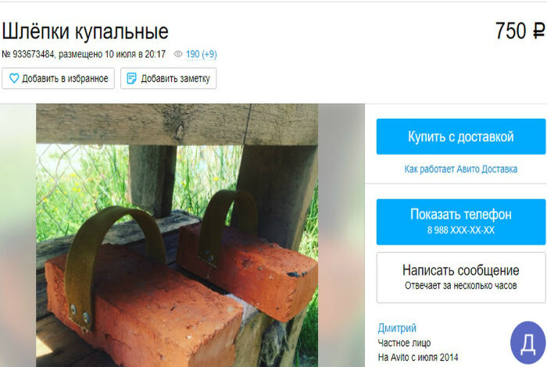Click the listing title Шлёпки купальные
The image size is (547, 367).
[x=85, y=31]
